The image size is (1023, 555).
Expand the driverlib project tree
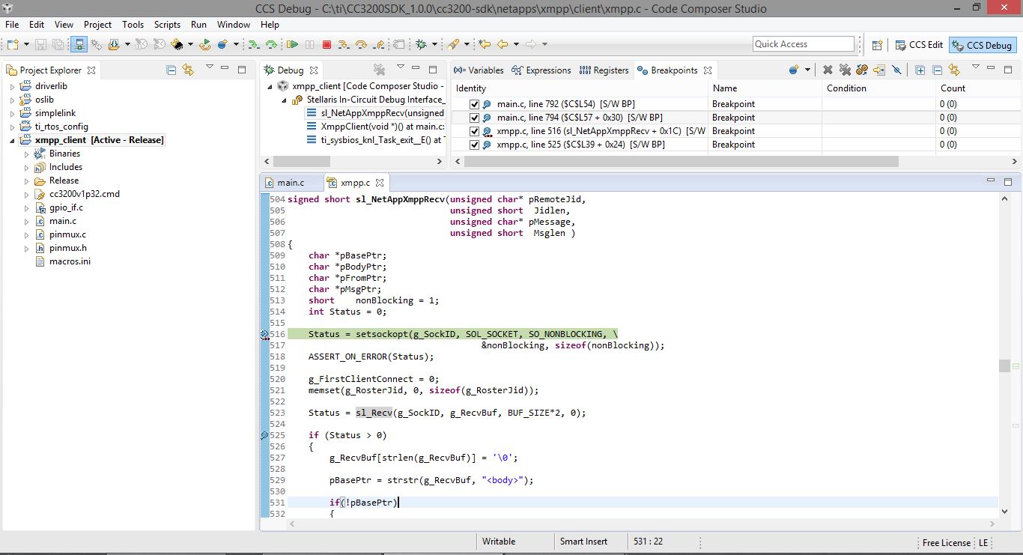[x=12, y=87]
